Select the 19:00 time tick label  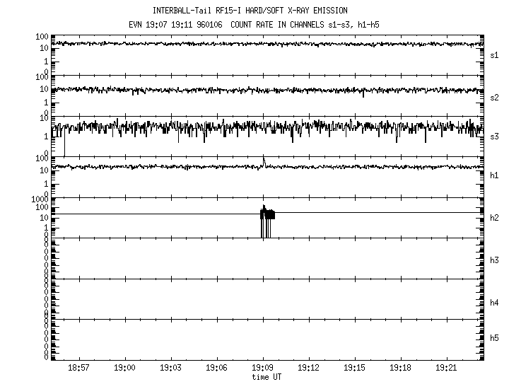tap(124, 368)
